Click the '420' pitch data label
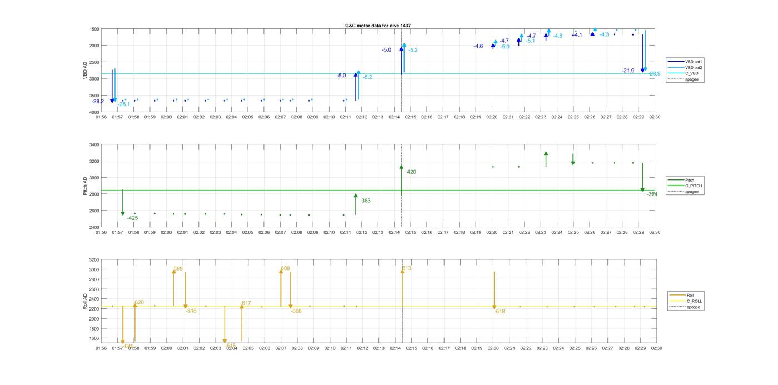This screenshot has height=385, width=778. 411,172
